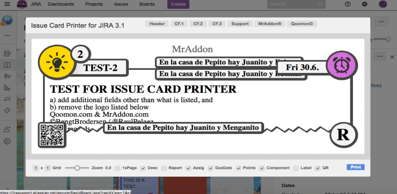Uncheck the Assig checkbox
This screenshot has height=194, width=397.
pyautogui.click(x=188, y=168)
